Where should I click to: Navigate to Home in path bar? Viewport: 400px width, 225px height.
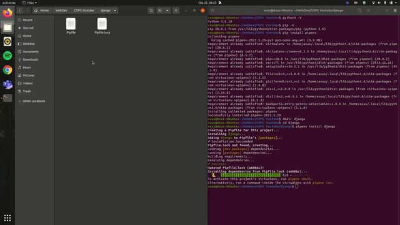tap(42, 11)
